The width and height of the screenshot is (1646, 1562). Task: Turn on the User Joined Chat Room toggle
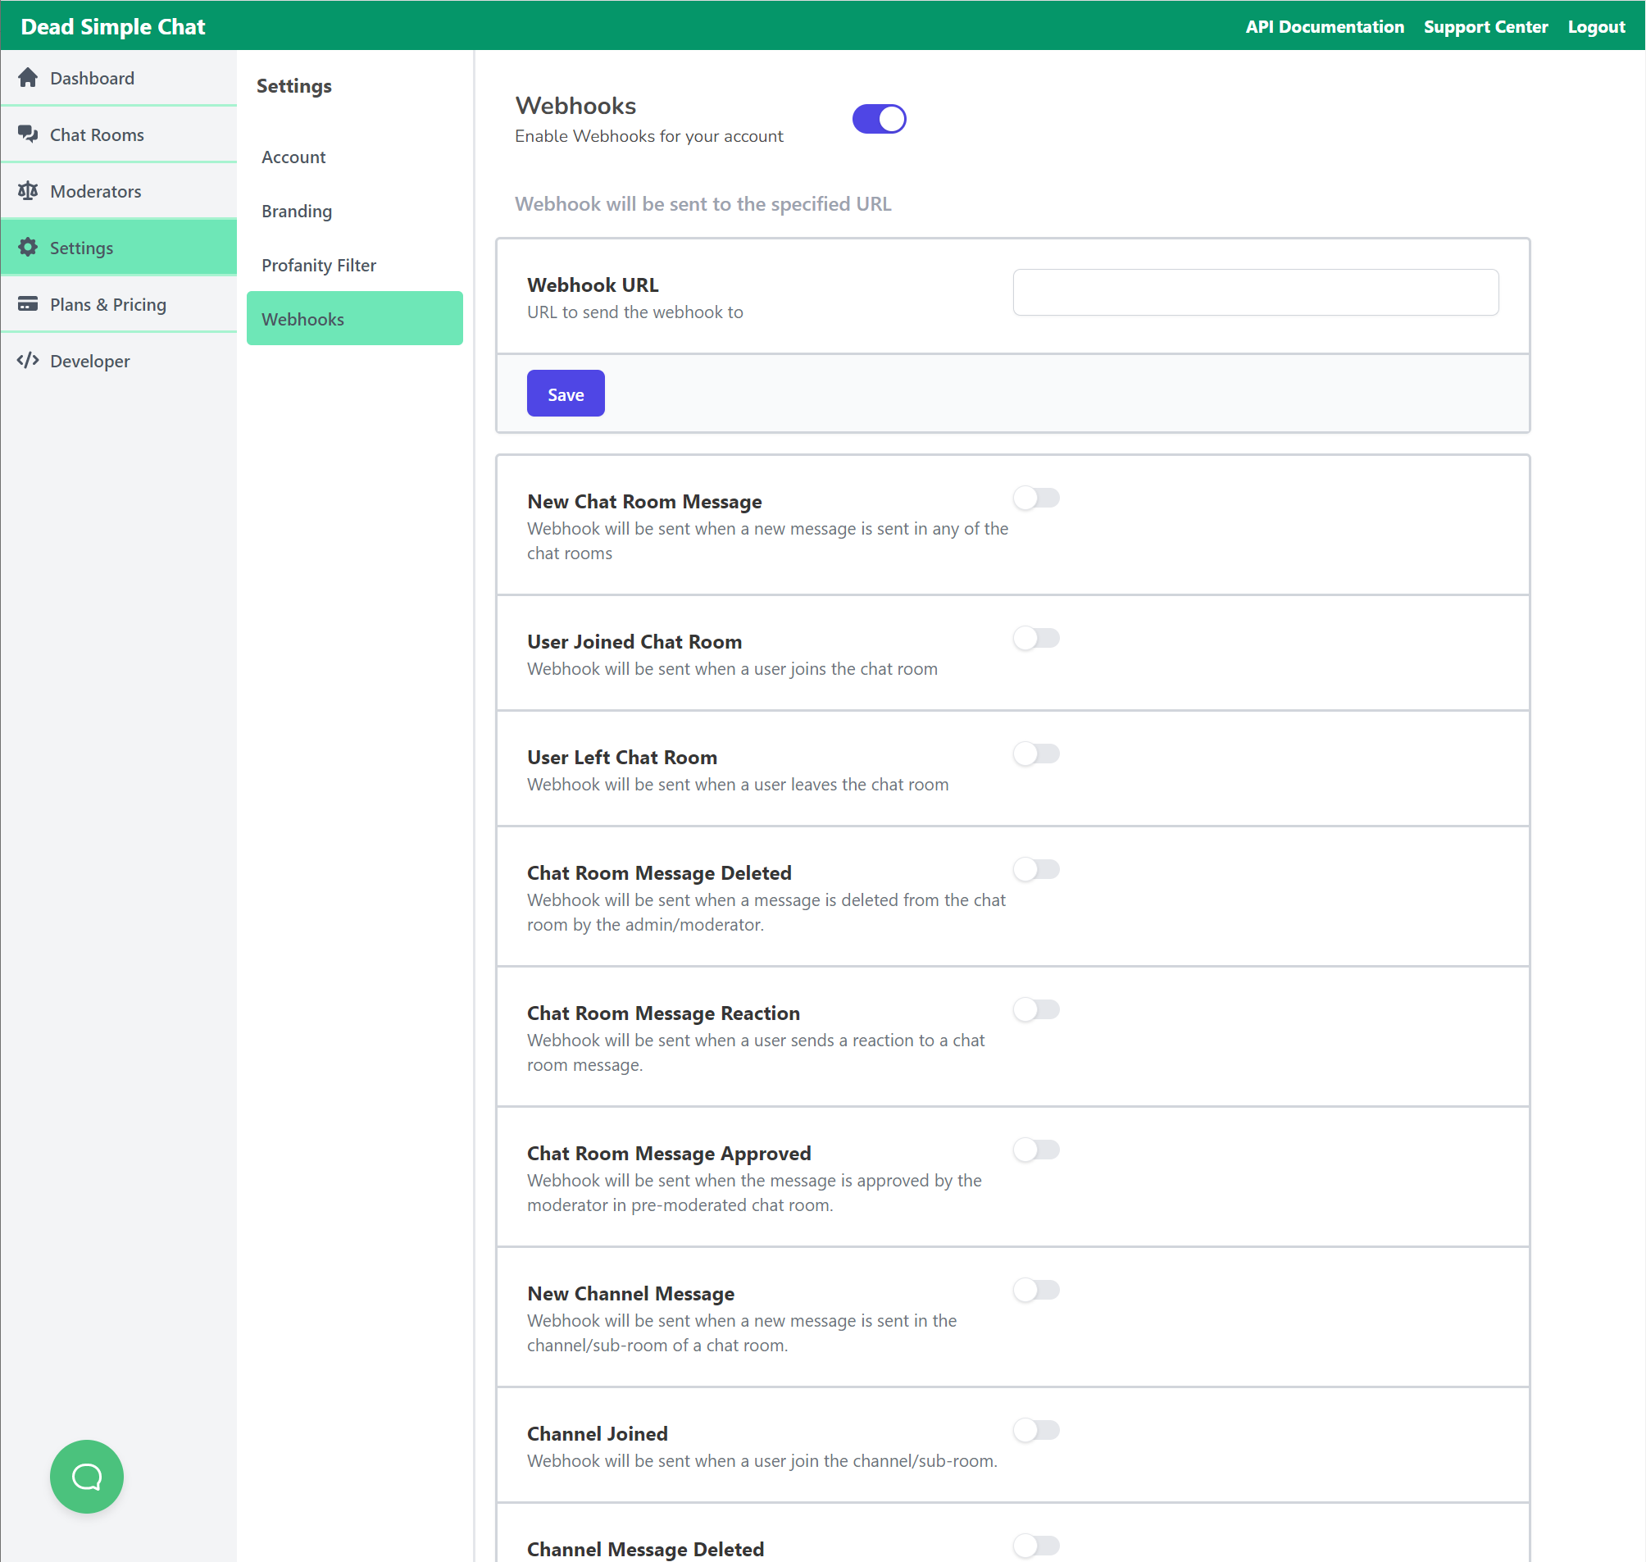(1037, 638)
